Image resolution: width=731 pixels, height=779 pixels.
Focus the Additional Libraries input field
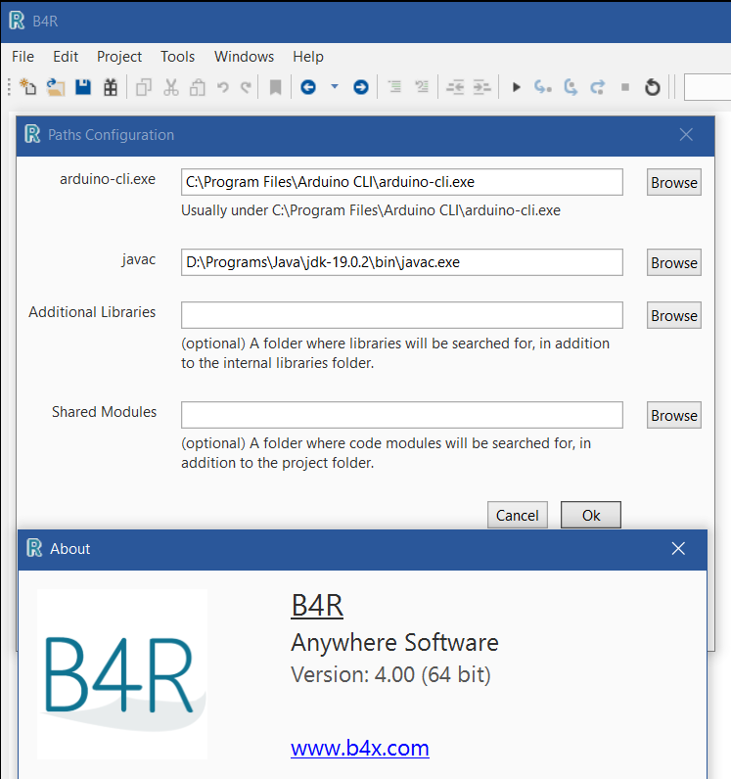[x=401, y=315]
